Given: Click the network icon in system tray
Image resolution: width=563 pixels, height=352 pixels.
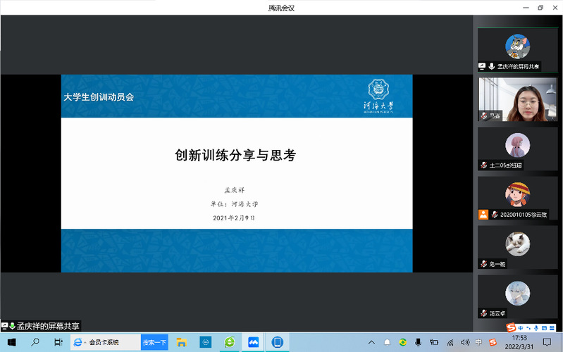Looking at the screenshot, I should 450,342.
